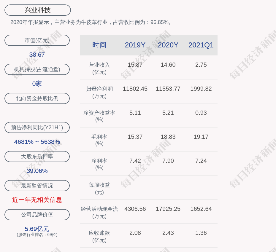
Task: Click the 净资产收益率 (%) row label
Action: (99, 116)
